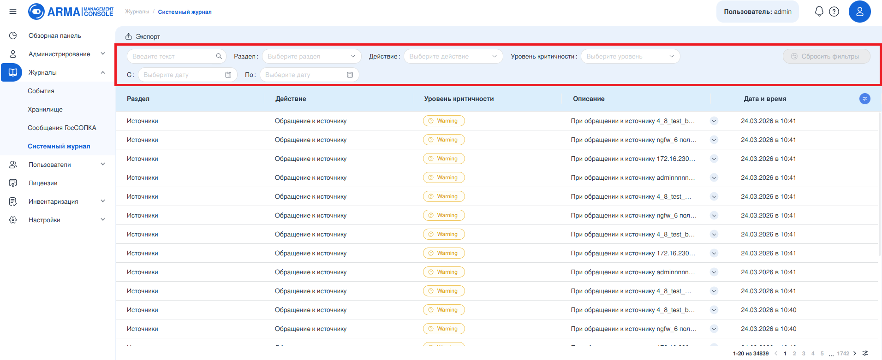Click the search magnifier icon in text filter
Screen dimensions: 882x360
[219, 56]
